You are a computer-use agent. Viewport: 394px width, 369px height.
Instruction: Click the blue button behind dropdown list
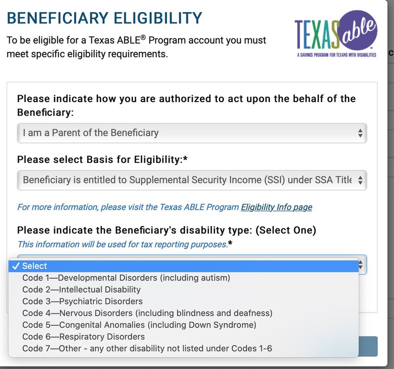click(x=368, y=346)
